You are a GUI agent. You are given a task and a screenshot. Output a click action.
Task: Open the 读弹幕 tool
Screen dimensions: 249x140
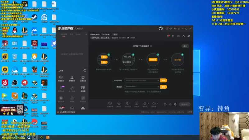point(83,89)
